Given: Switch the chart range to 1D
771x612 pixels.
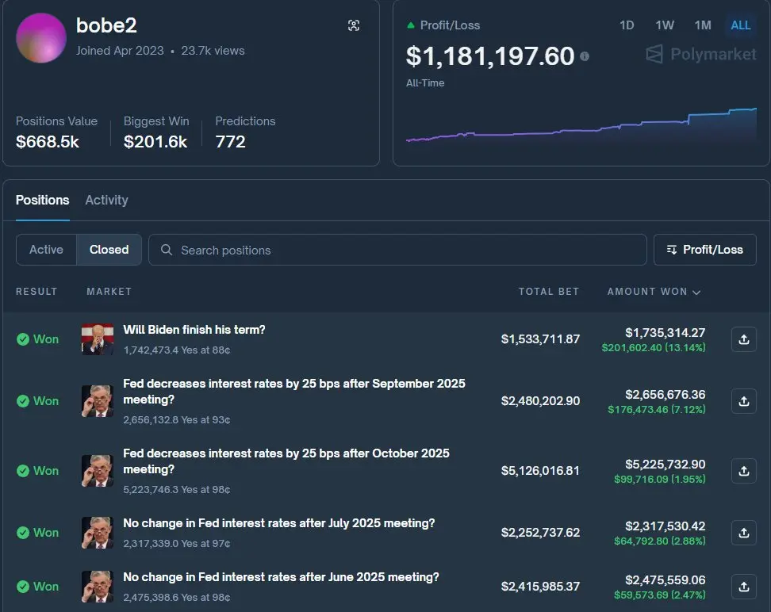Looking at the screenshot, I should tap(627, 25).
